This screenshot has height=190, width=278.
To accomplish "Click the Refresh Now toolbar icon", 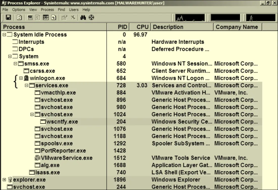I will click(19, 18).
